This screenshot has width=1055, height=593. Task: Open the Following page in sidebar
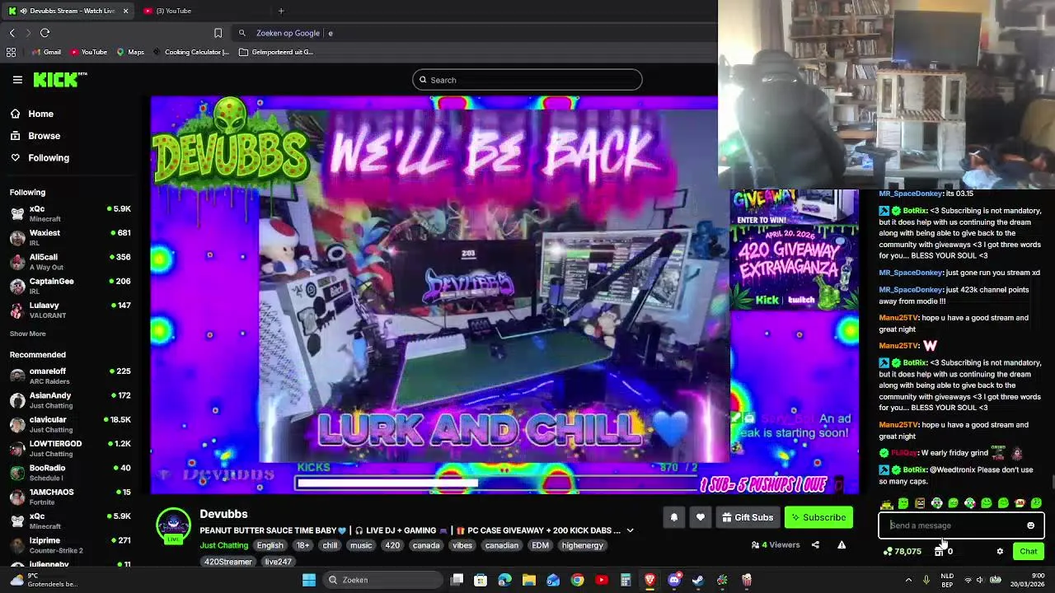pos(40,157)
